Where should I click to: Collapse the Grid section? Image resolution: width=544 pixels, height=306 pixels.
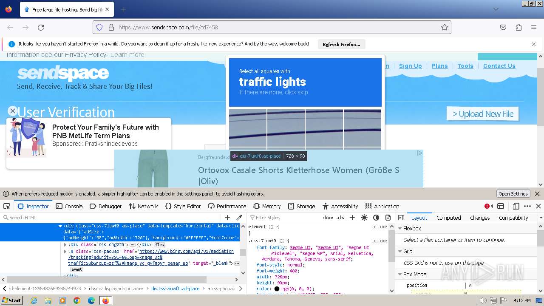pos(400,252)
